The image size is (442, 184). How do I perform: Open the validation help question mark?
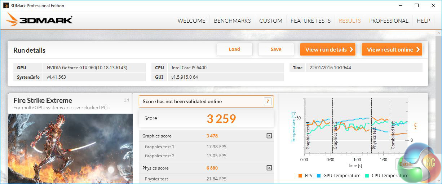(268, 101)
